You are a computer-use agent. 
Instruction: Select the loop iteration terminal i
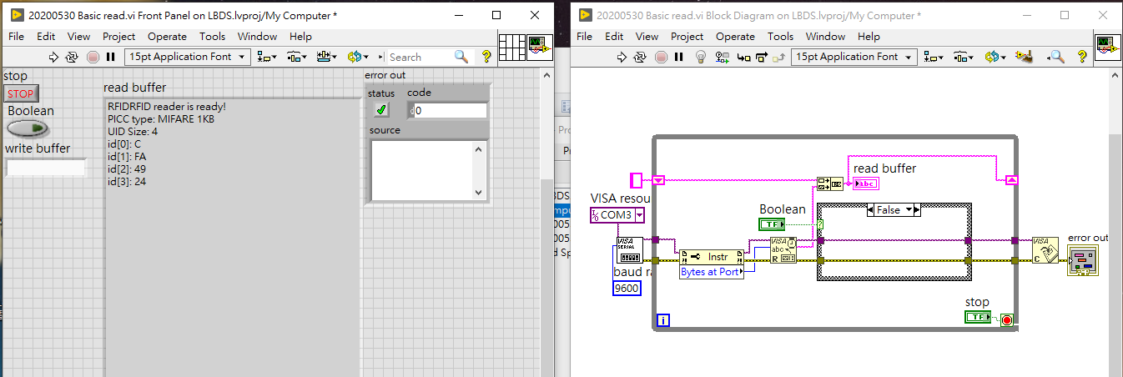point(664,319)
